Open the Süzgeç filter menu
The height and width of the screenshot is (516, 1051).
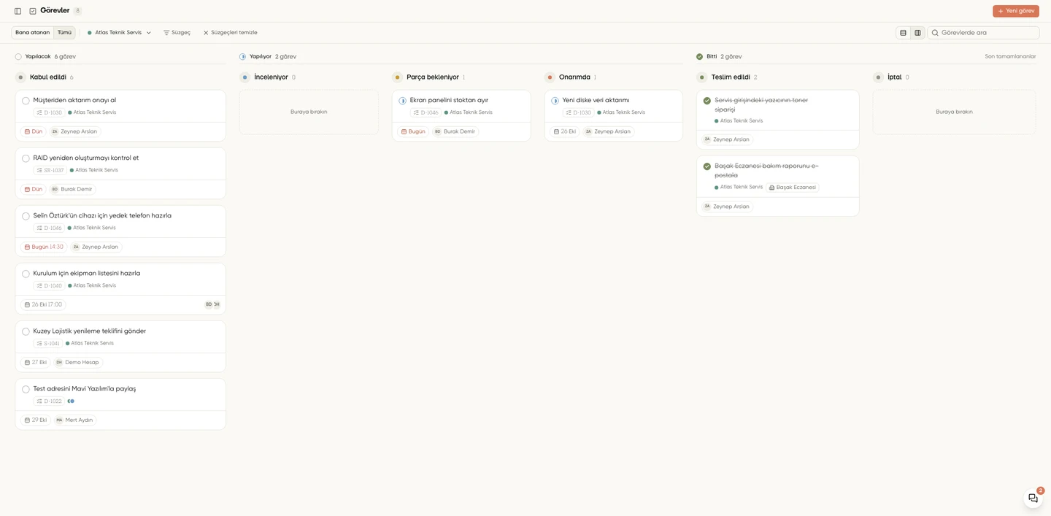click(177, 33)
